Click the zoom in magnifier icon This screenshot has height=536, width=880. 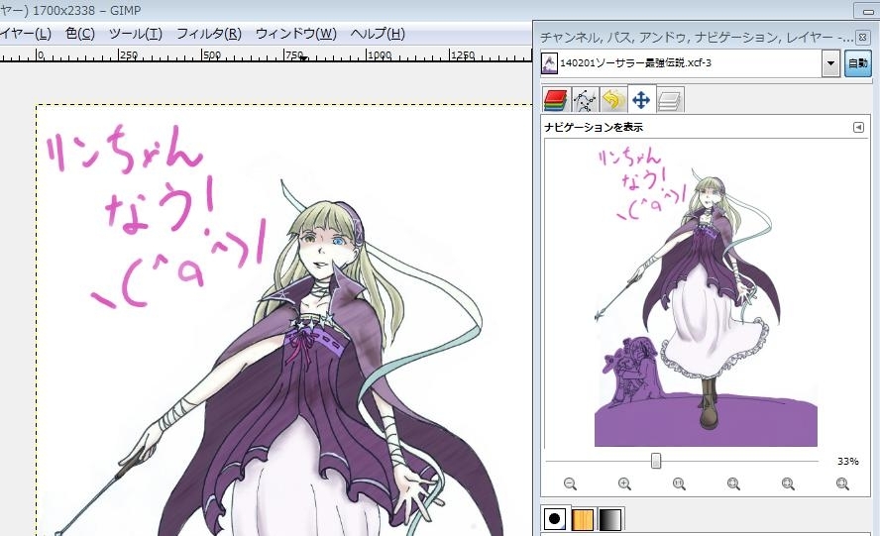click(x=624, y=483)
